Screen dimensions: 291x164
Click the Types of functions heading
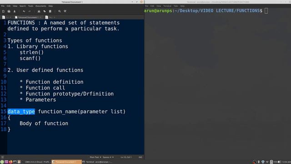[x=35, y=41]
